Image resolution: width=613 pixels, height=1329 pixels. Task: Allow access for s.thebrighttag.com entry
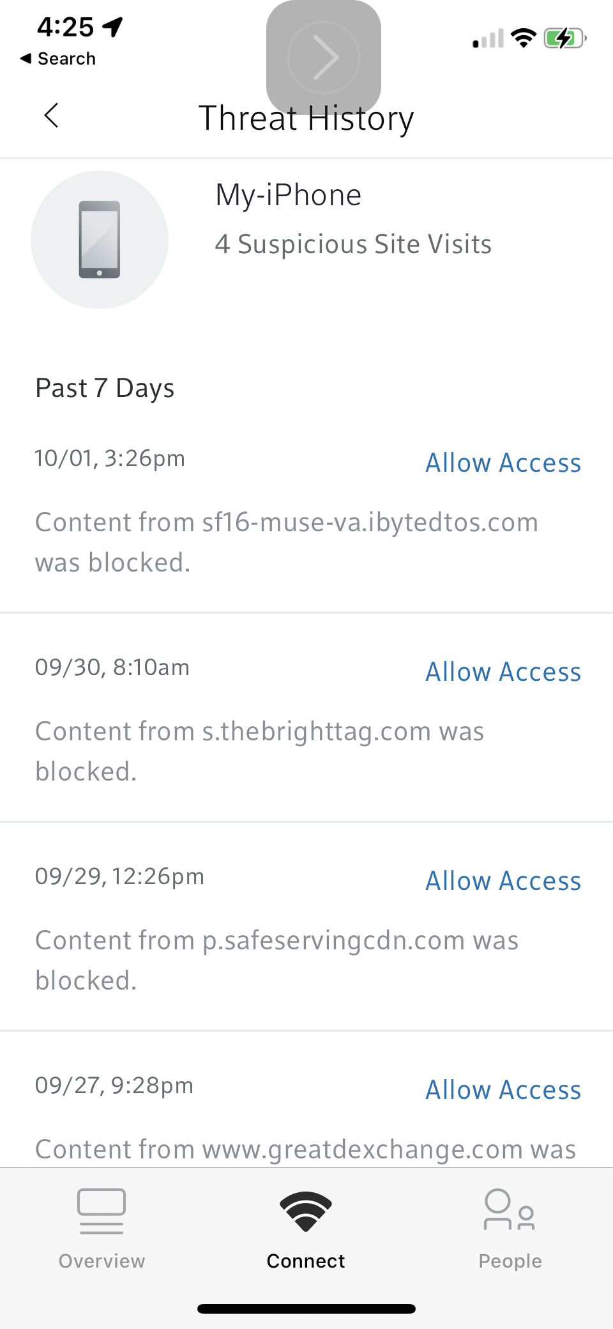(x=503, y=672)
